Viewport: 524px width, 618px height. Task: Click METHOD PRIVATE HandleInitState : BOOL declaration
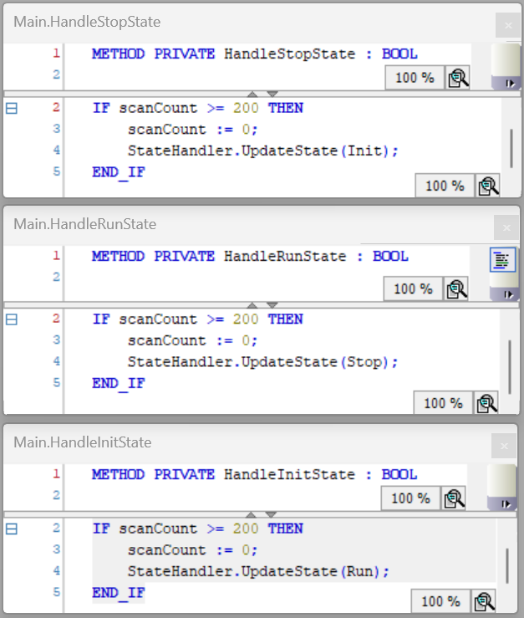click(255, 474)
